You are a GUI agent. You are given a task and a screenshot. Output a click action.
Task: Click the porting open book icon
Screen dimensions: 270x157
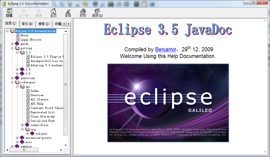click(x=17, y=48)
